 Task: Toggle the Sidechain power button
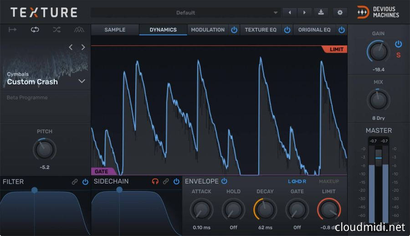tap(176, 181)
